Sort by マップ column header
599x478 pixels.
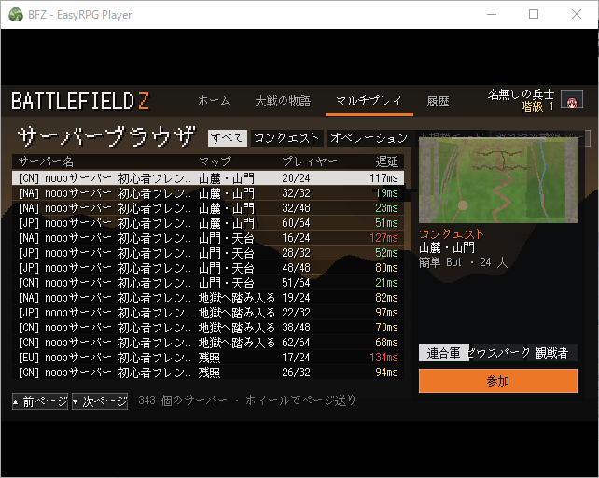216,162
